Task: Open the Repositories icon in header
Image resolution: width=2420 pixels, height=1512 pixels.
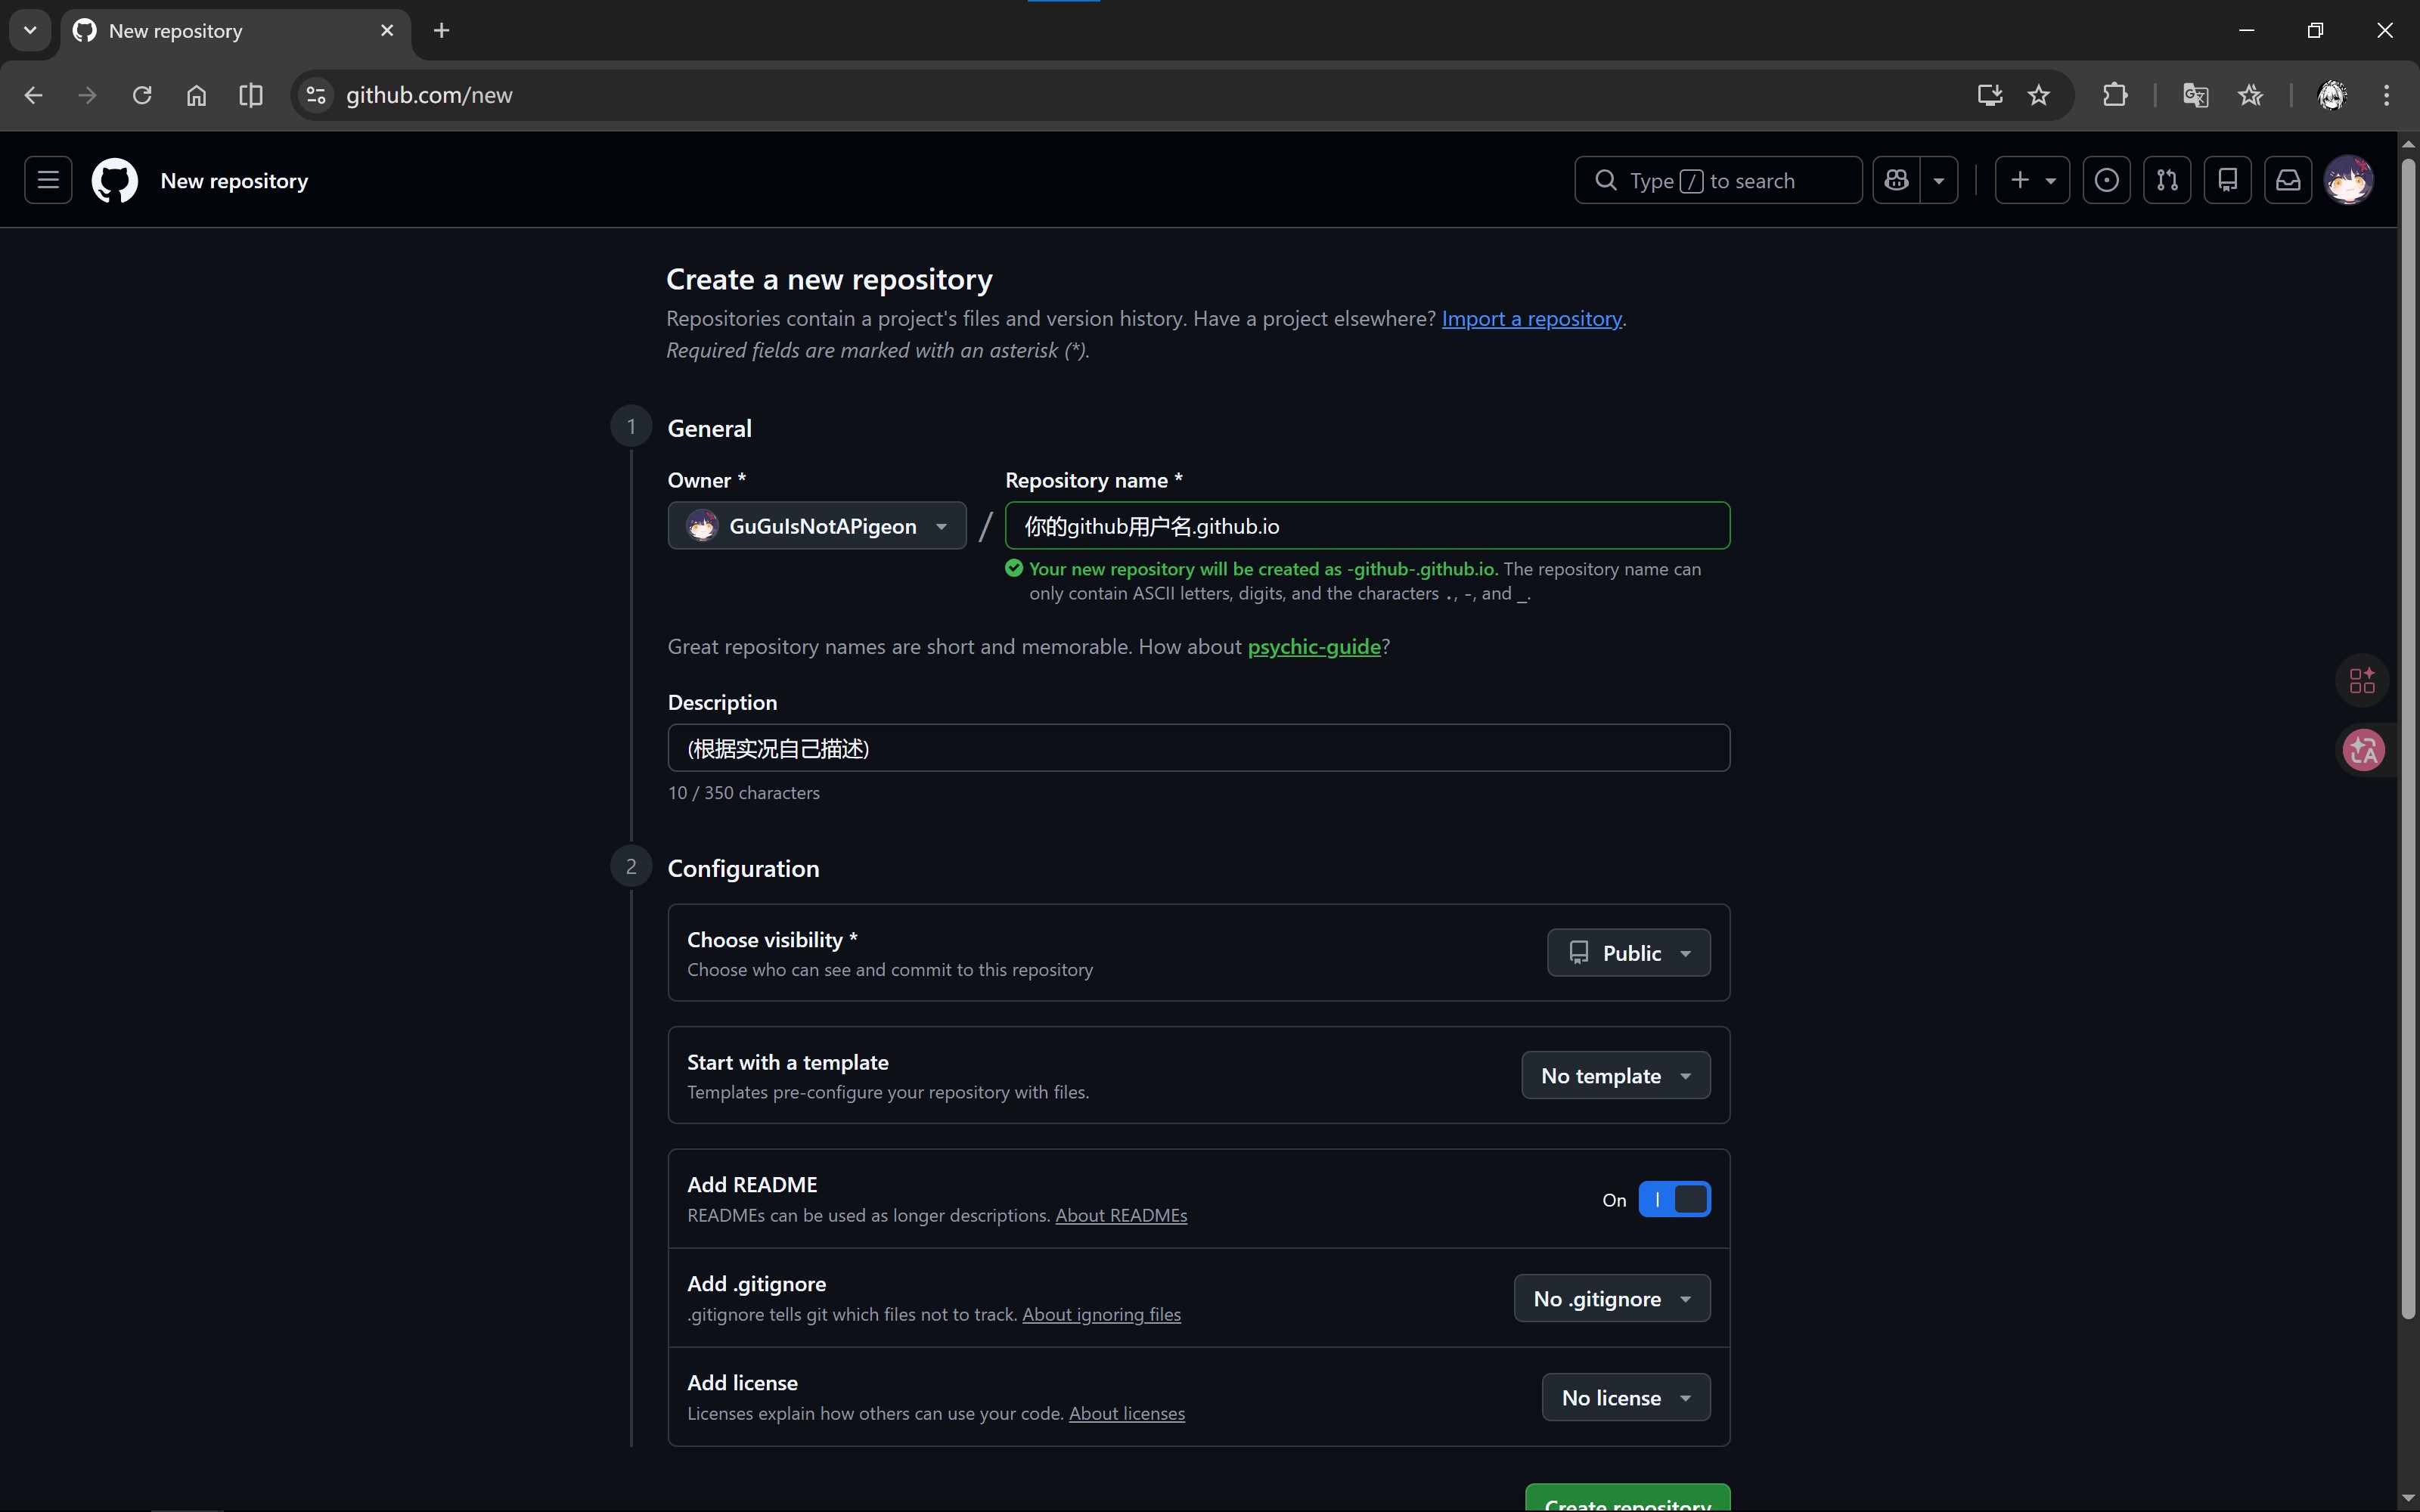Action: click(x=2228, y=180)
